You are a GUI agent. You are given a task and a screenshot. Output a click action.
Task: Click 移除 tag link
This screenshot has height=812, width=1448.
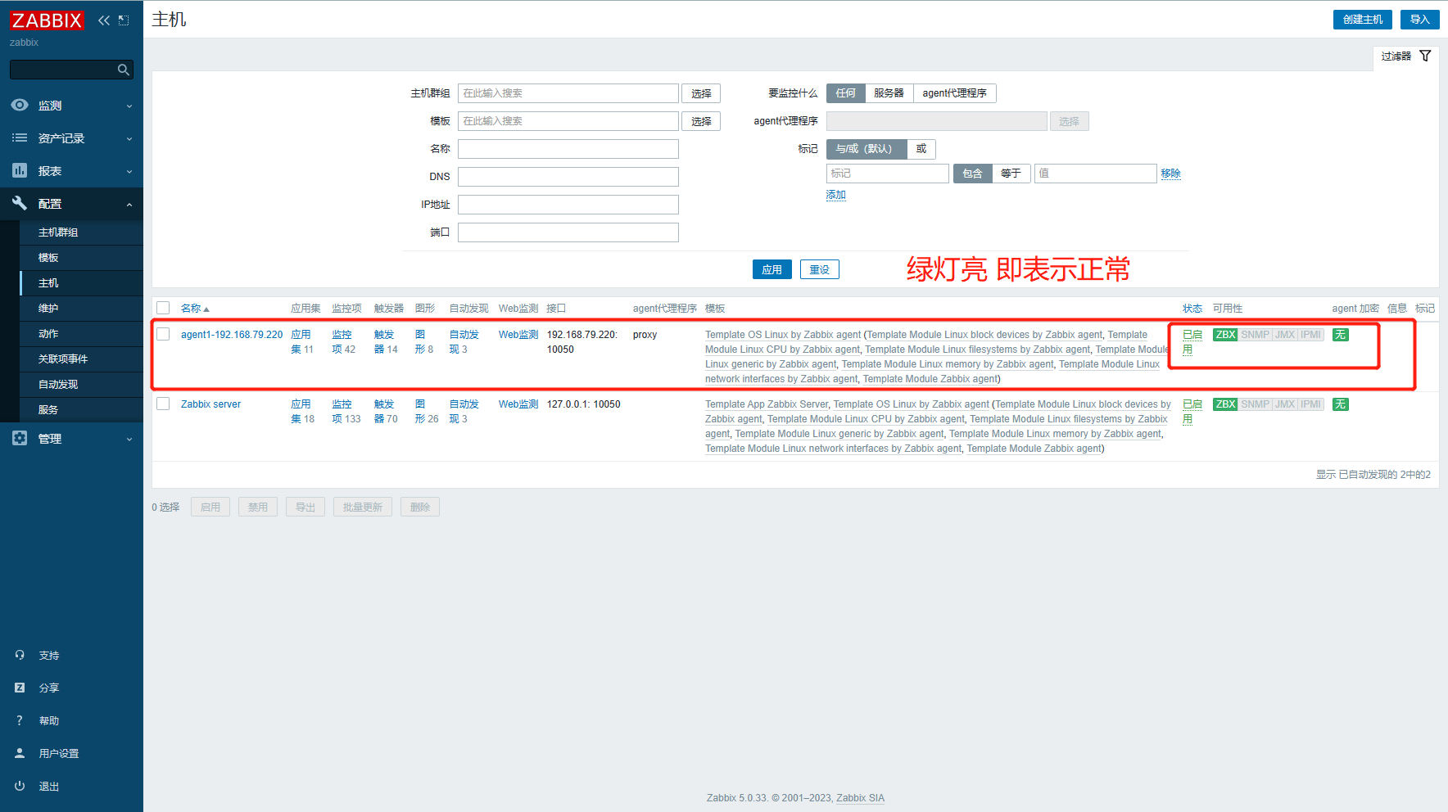[1170, 174]
